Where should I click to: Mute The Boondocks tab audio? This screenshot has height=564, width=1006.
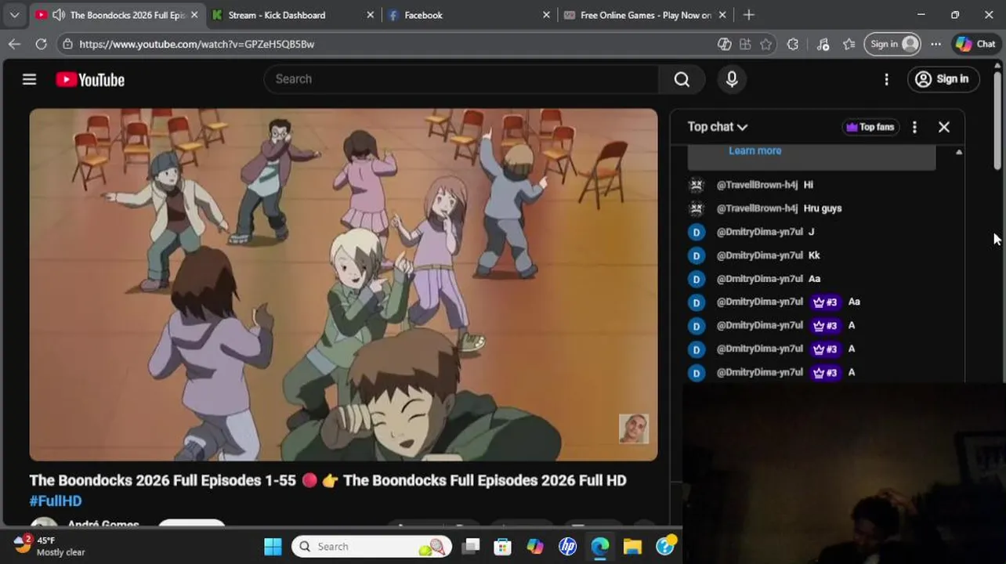coord(59,15)
